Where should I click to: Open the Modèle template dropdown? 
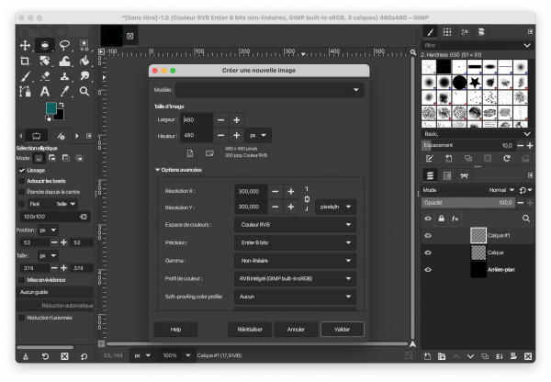click(x=269, y=90)
